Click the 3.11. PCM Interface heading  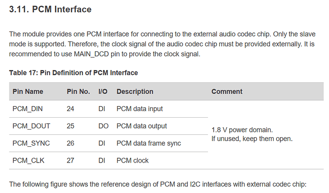[x=50, y=10]
